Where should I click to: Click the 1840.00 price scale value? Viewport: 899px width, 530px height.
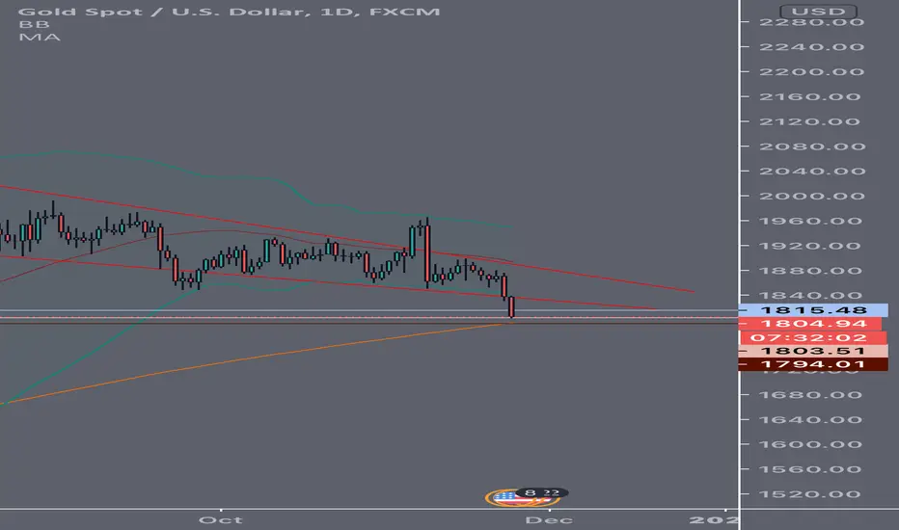[x=811, y=296]
